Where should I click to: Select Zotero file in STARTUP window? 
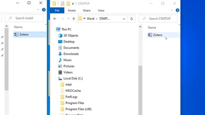(163, 35)
